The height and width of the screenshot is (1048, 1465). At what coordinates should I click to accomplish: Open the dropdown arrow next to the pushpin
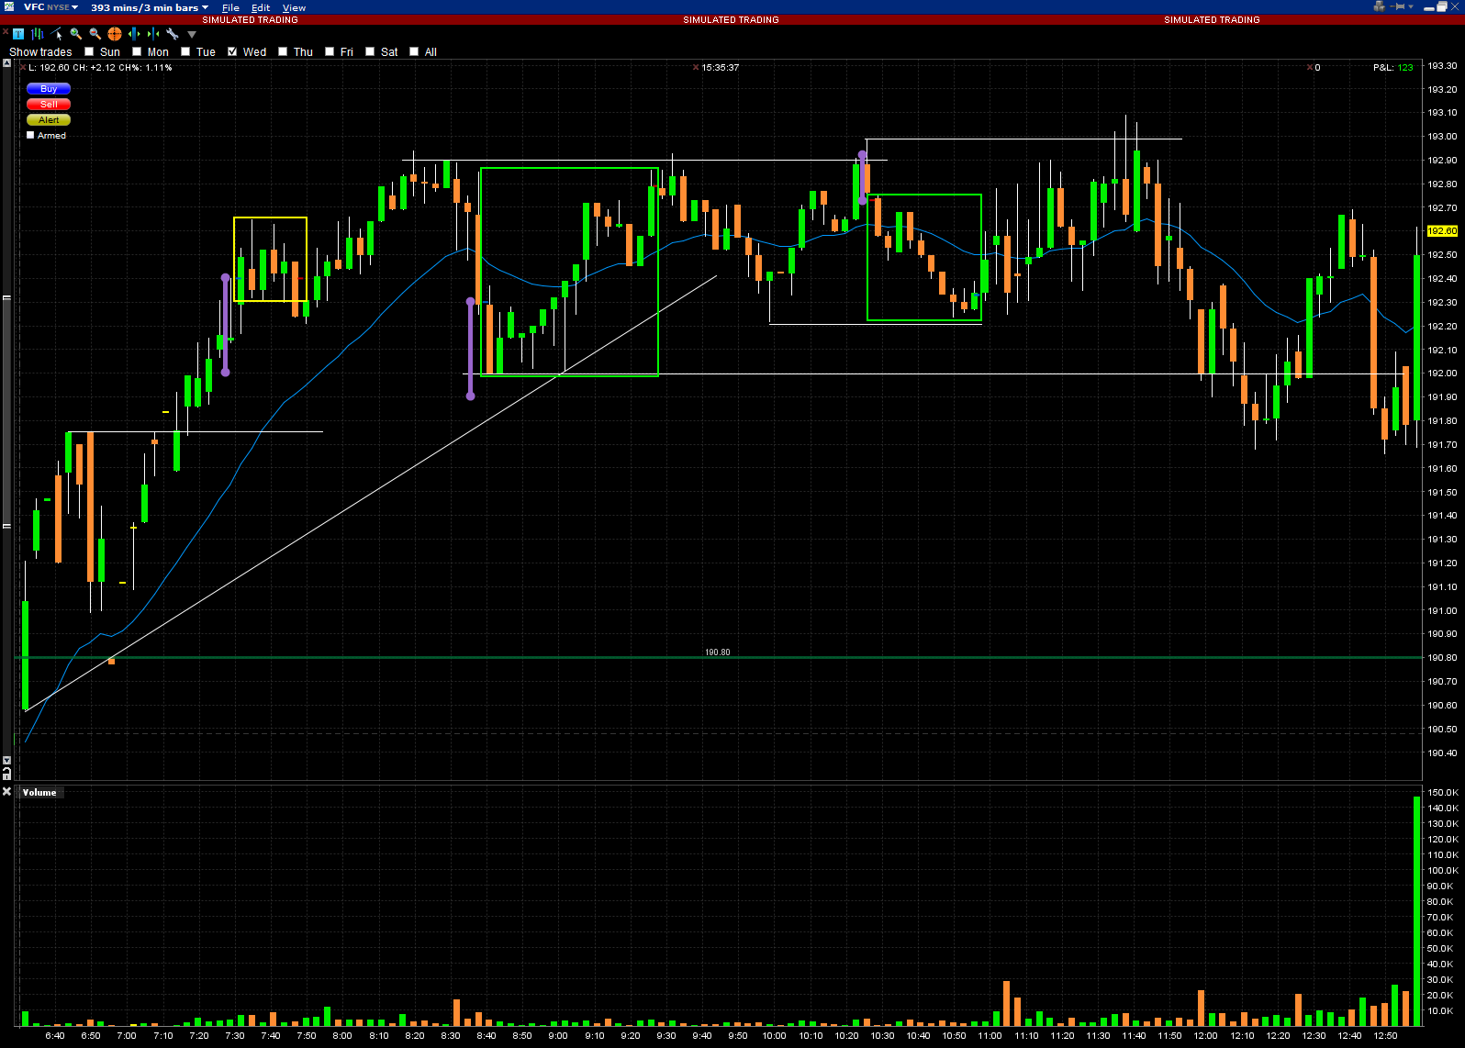(1411, 7)
